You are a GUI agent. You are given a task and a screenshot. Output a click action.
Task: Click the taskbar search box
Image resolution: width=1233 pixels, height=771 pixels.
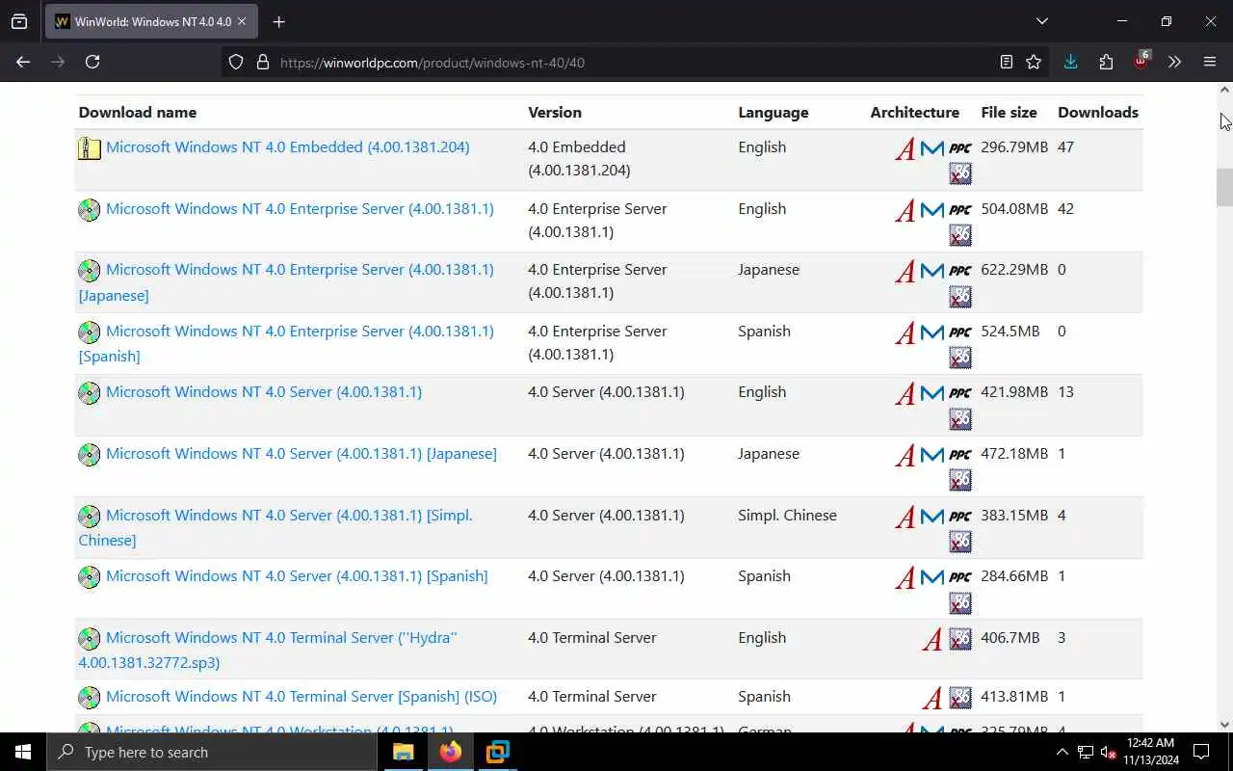pos(212,752)
